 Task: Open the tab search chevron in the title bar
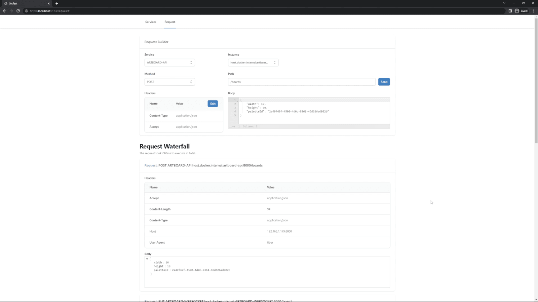(504, 3)
